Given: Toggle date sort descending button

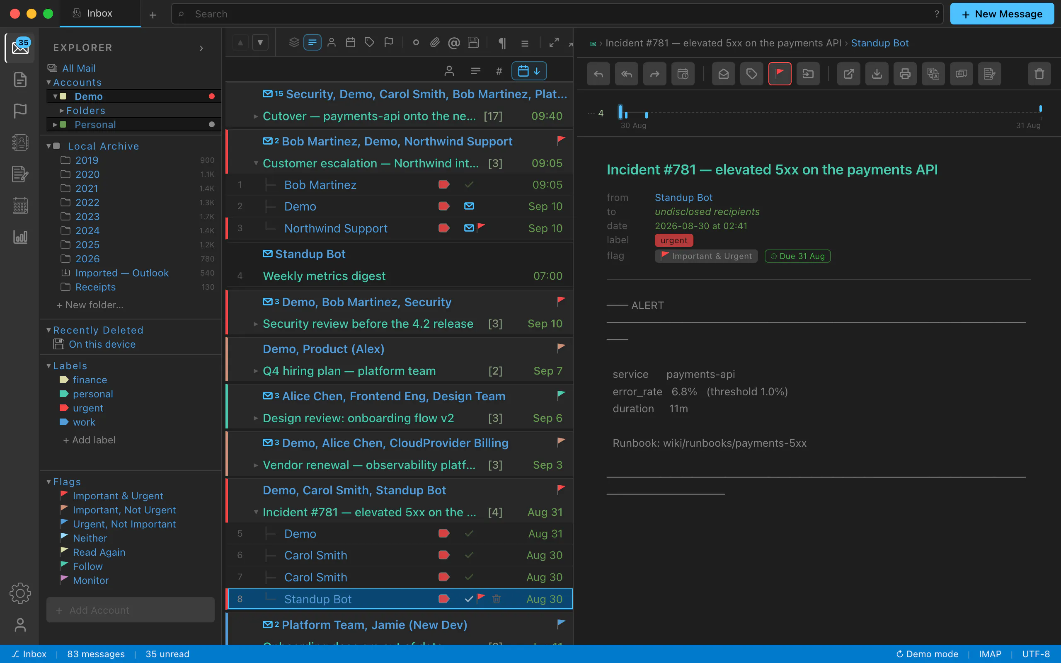Looking at the screenshot, I should pyautogui.click(x=529, y=71).
